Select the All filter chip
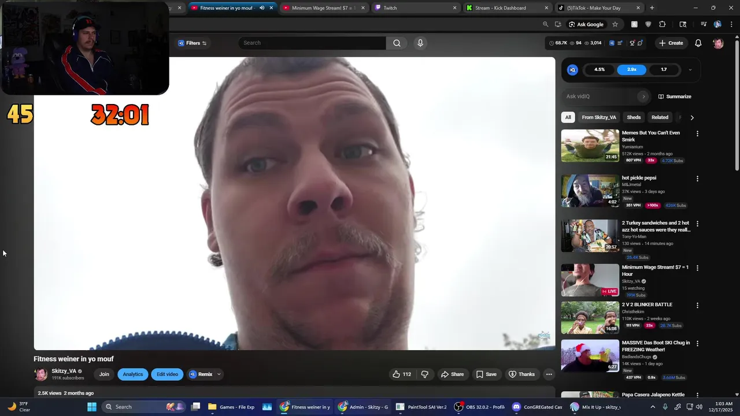 [568, 117]
